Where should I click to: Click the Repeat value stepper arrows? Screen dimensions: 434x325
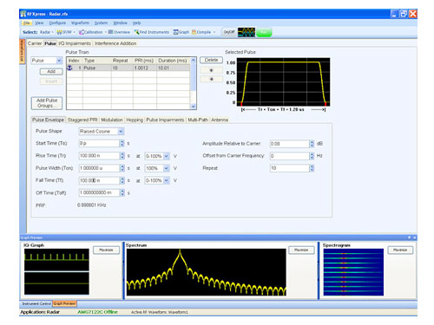point(312,168)
